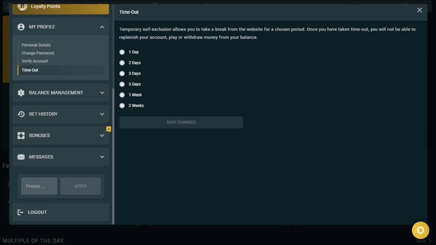Click the Loyalty Points coin icon
The height and width of the screenshot is (245, 436).
22,6
